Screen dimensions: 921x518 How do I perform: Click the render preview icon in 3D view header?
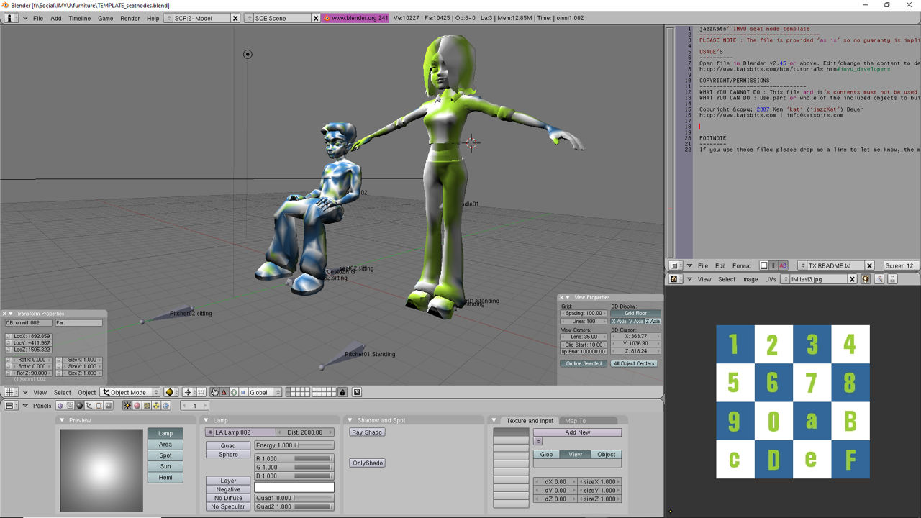[356, 392]
